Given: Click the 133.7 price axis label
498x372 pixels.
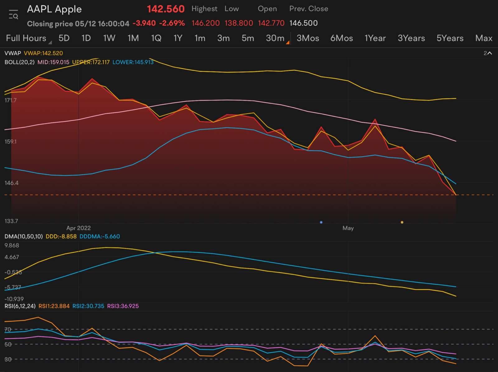Looking at the screenshot, I should (x=11, y=221).
